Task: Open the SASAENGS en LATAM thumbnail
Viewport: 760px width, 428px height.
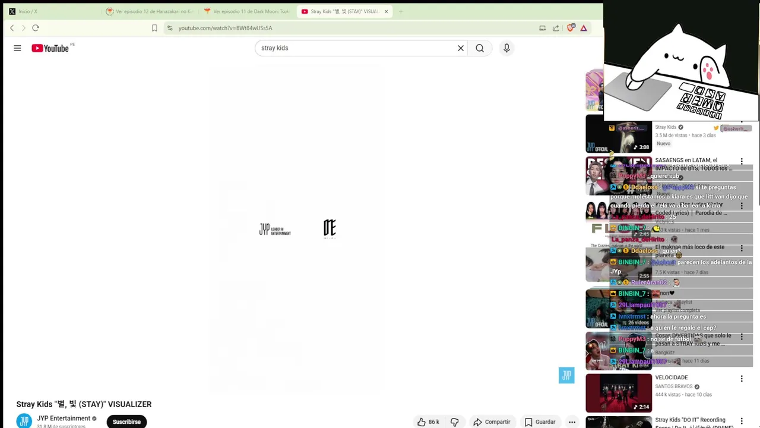Action: pos(619,176)
